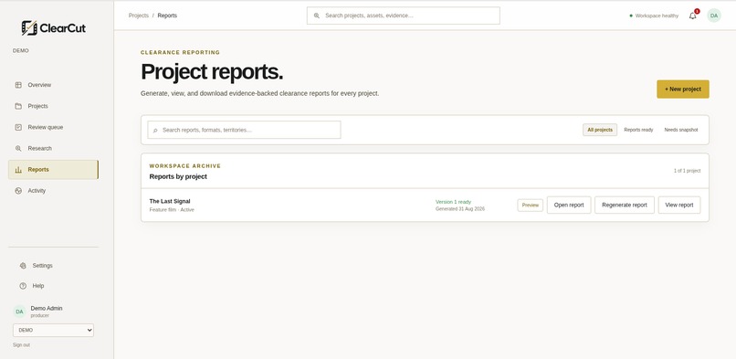Open the DEMO workspace dropdown
The height and width of the screenshot is (359, 736).
(53, 330)
